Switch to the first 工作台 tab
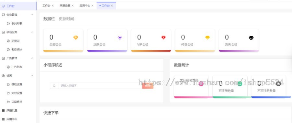Screen dimensions: 292x123 click(46, 6)
